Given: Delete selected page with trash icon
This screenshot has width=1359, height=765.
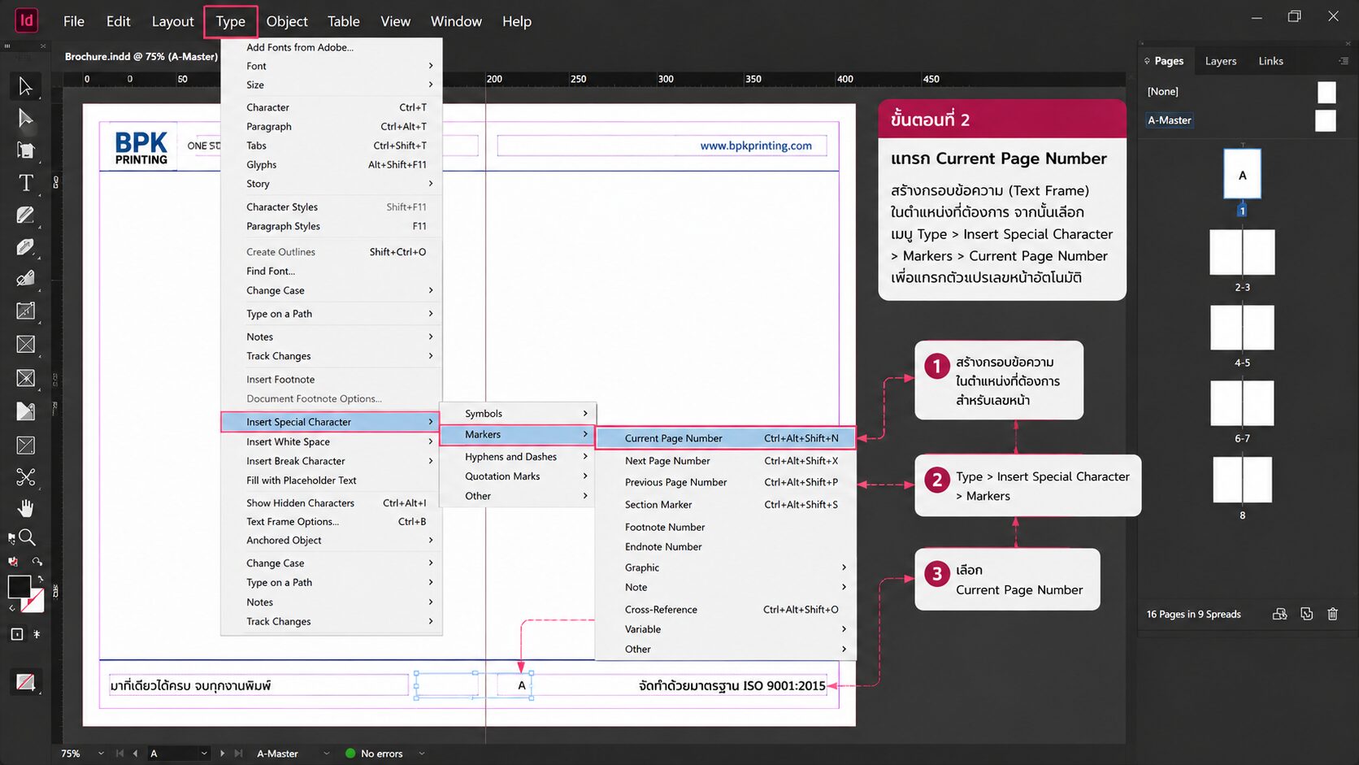Looking at the screenshot, I should coord(1332,614).
